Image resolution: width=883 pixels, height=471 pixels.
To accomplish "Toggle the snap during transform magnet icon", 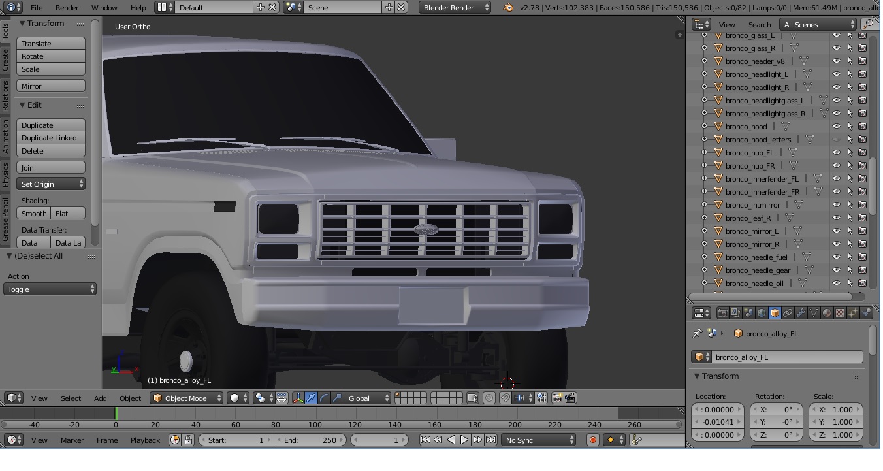I will (x=506, y=398).
